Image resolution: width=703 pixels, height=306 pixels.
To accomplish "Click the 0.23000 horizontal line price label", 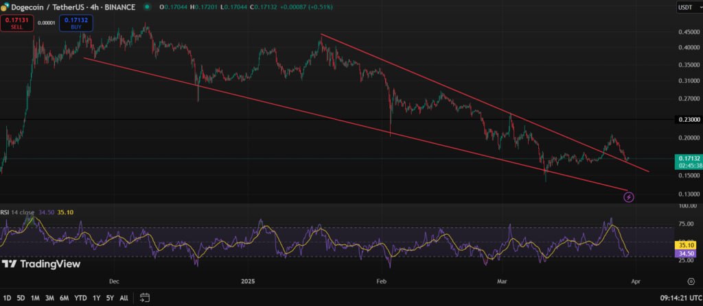I will click(x=688, y=119).
